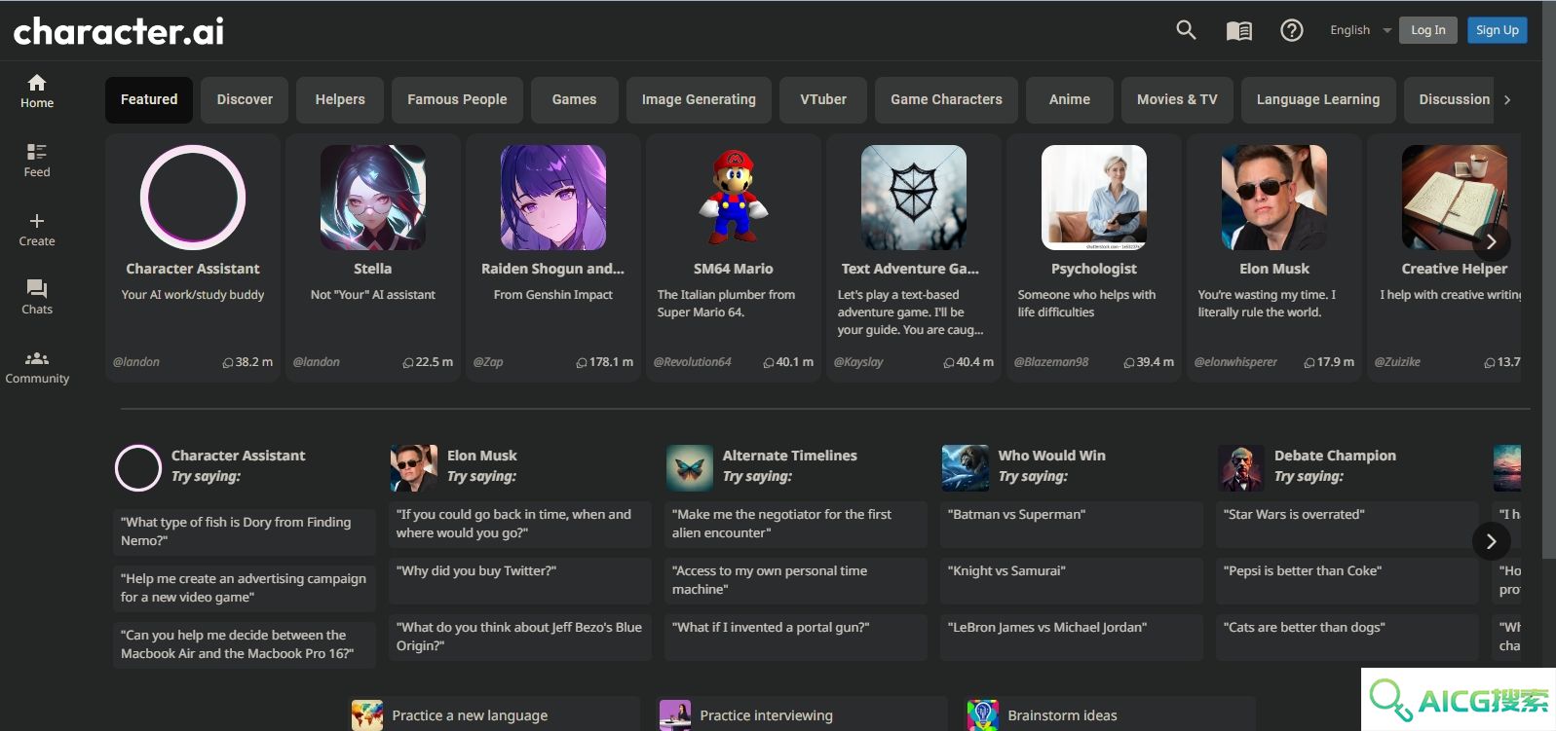This screenshot has height=731, width=1556.
Task: Choose the alien encounter negotiator prompt
Action: click(796, 524)
